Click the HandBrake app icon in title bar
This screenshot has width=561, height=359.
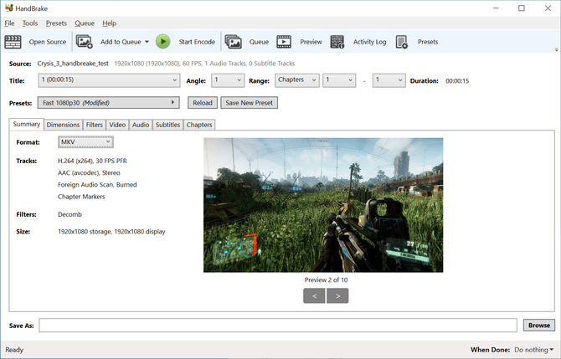click(8, 8)
